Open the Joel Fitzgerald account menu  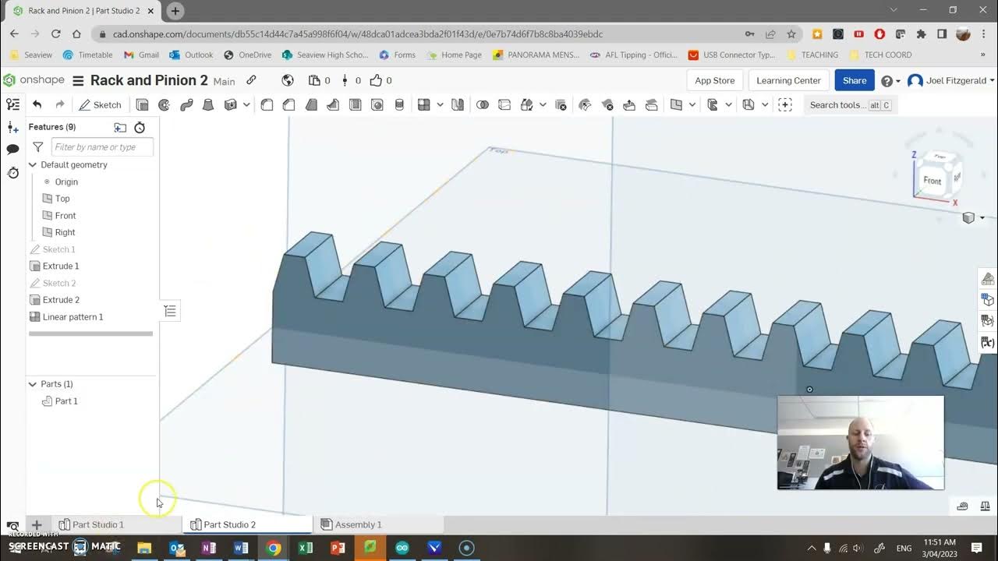(x=951, y=81)
